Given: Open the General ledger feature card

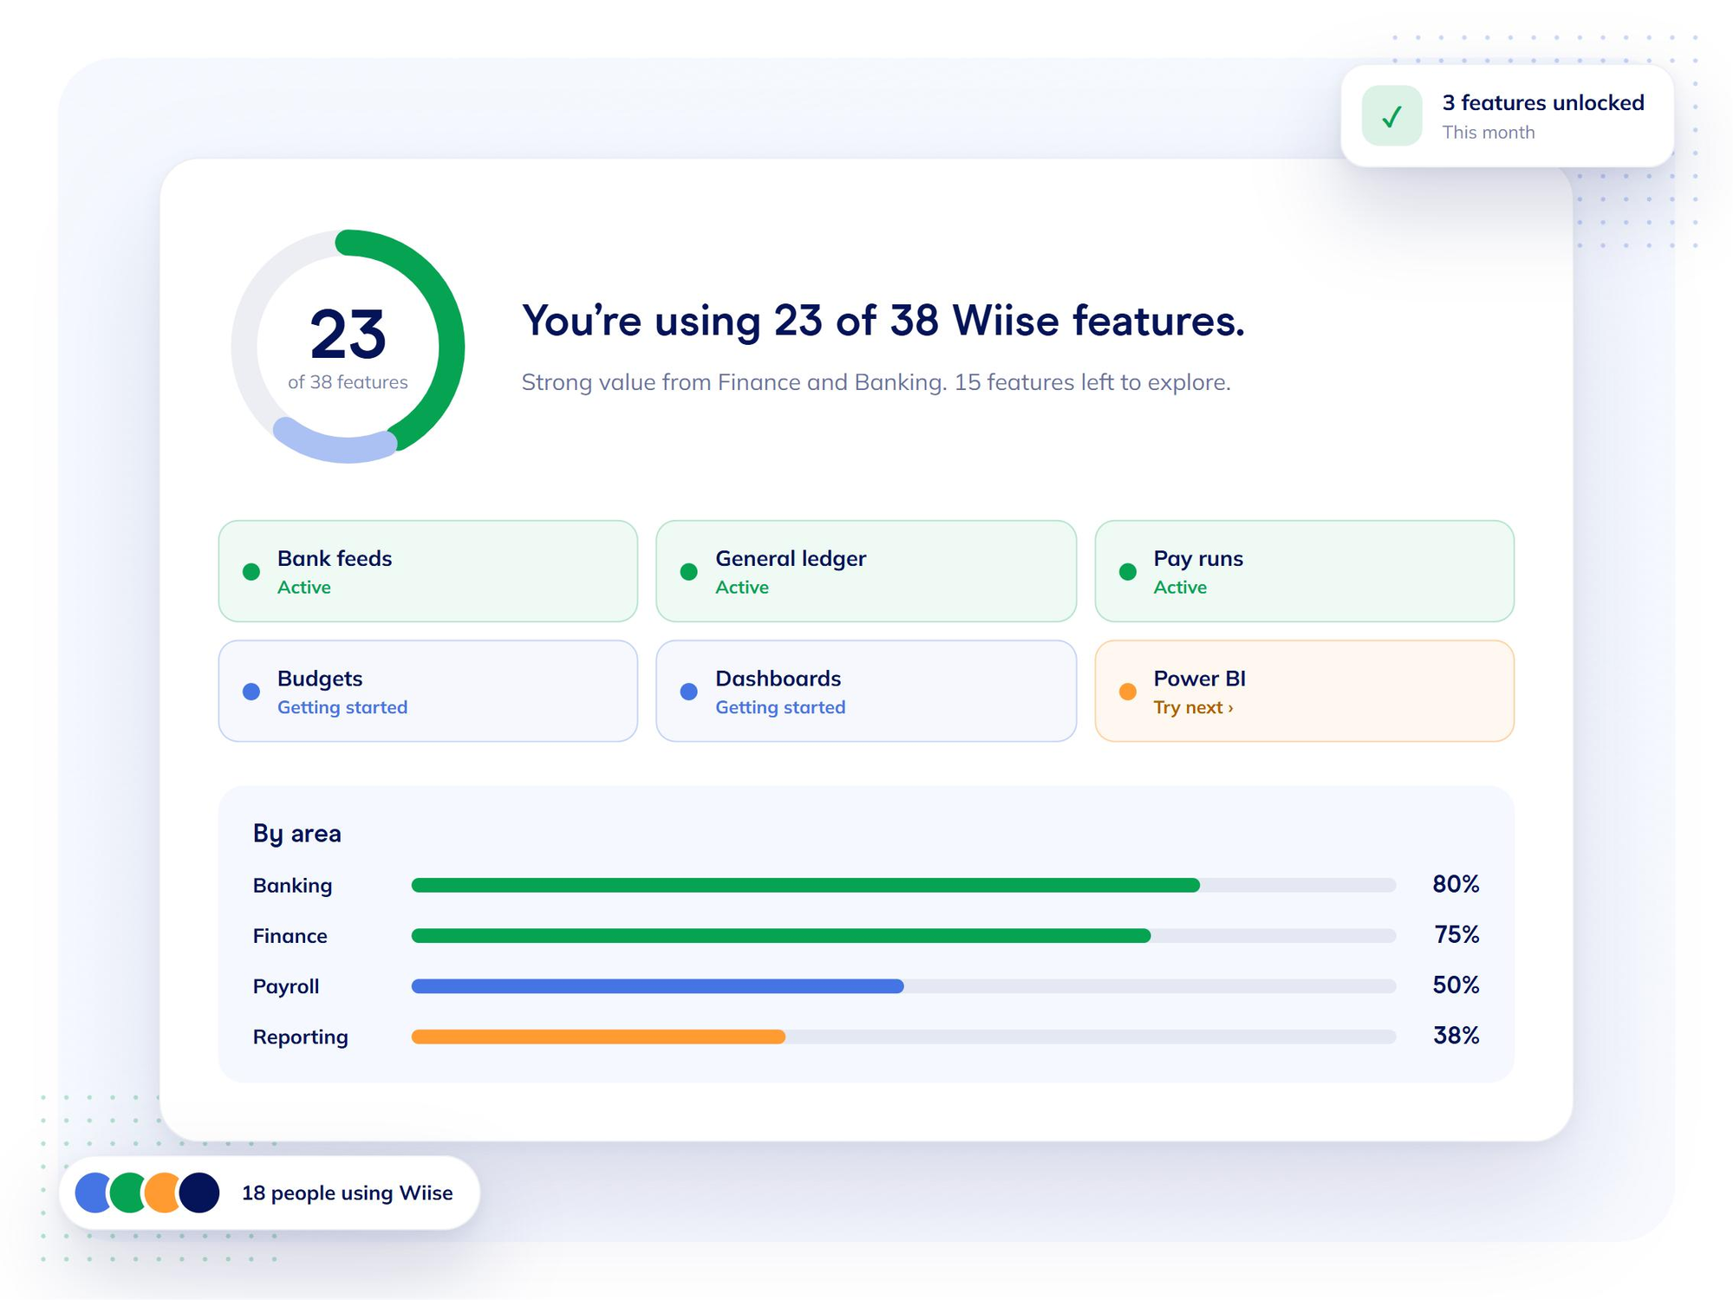Looking at the screenshot, I should point(866,571).
